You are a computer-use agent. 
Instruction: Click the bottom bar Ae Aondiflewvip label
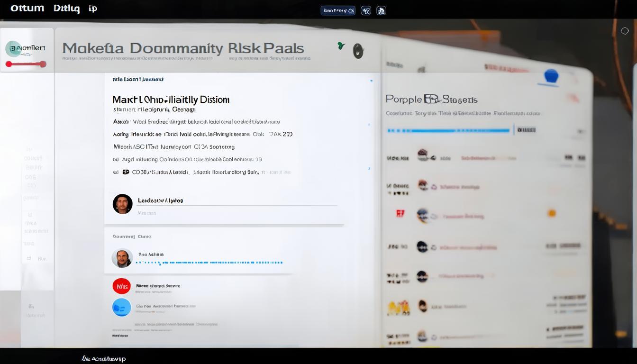click(103, 359)
